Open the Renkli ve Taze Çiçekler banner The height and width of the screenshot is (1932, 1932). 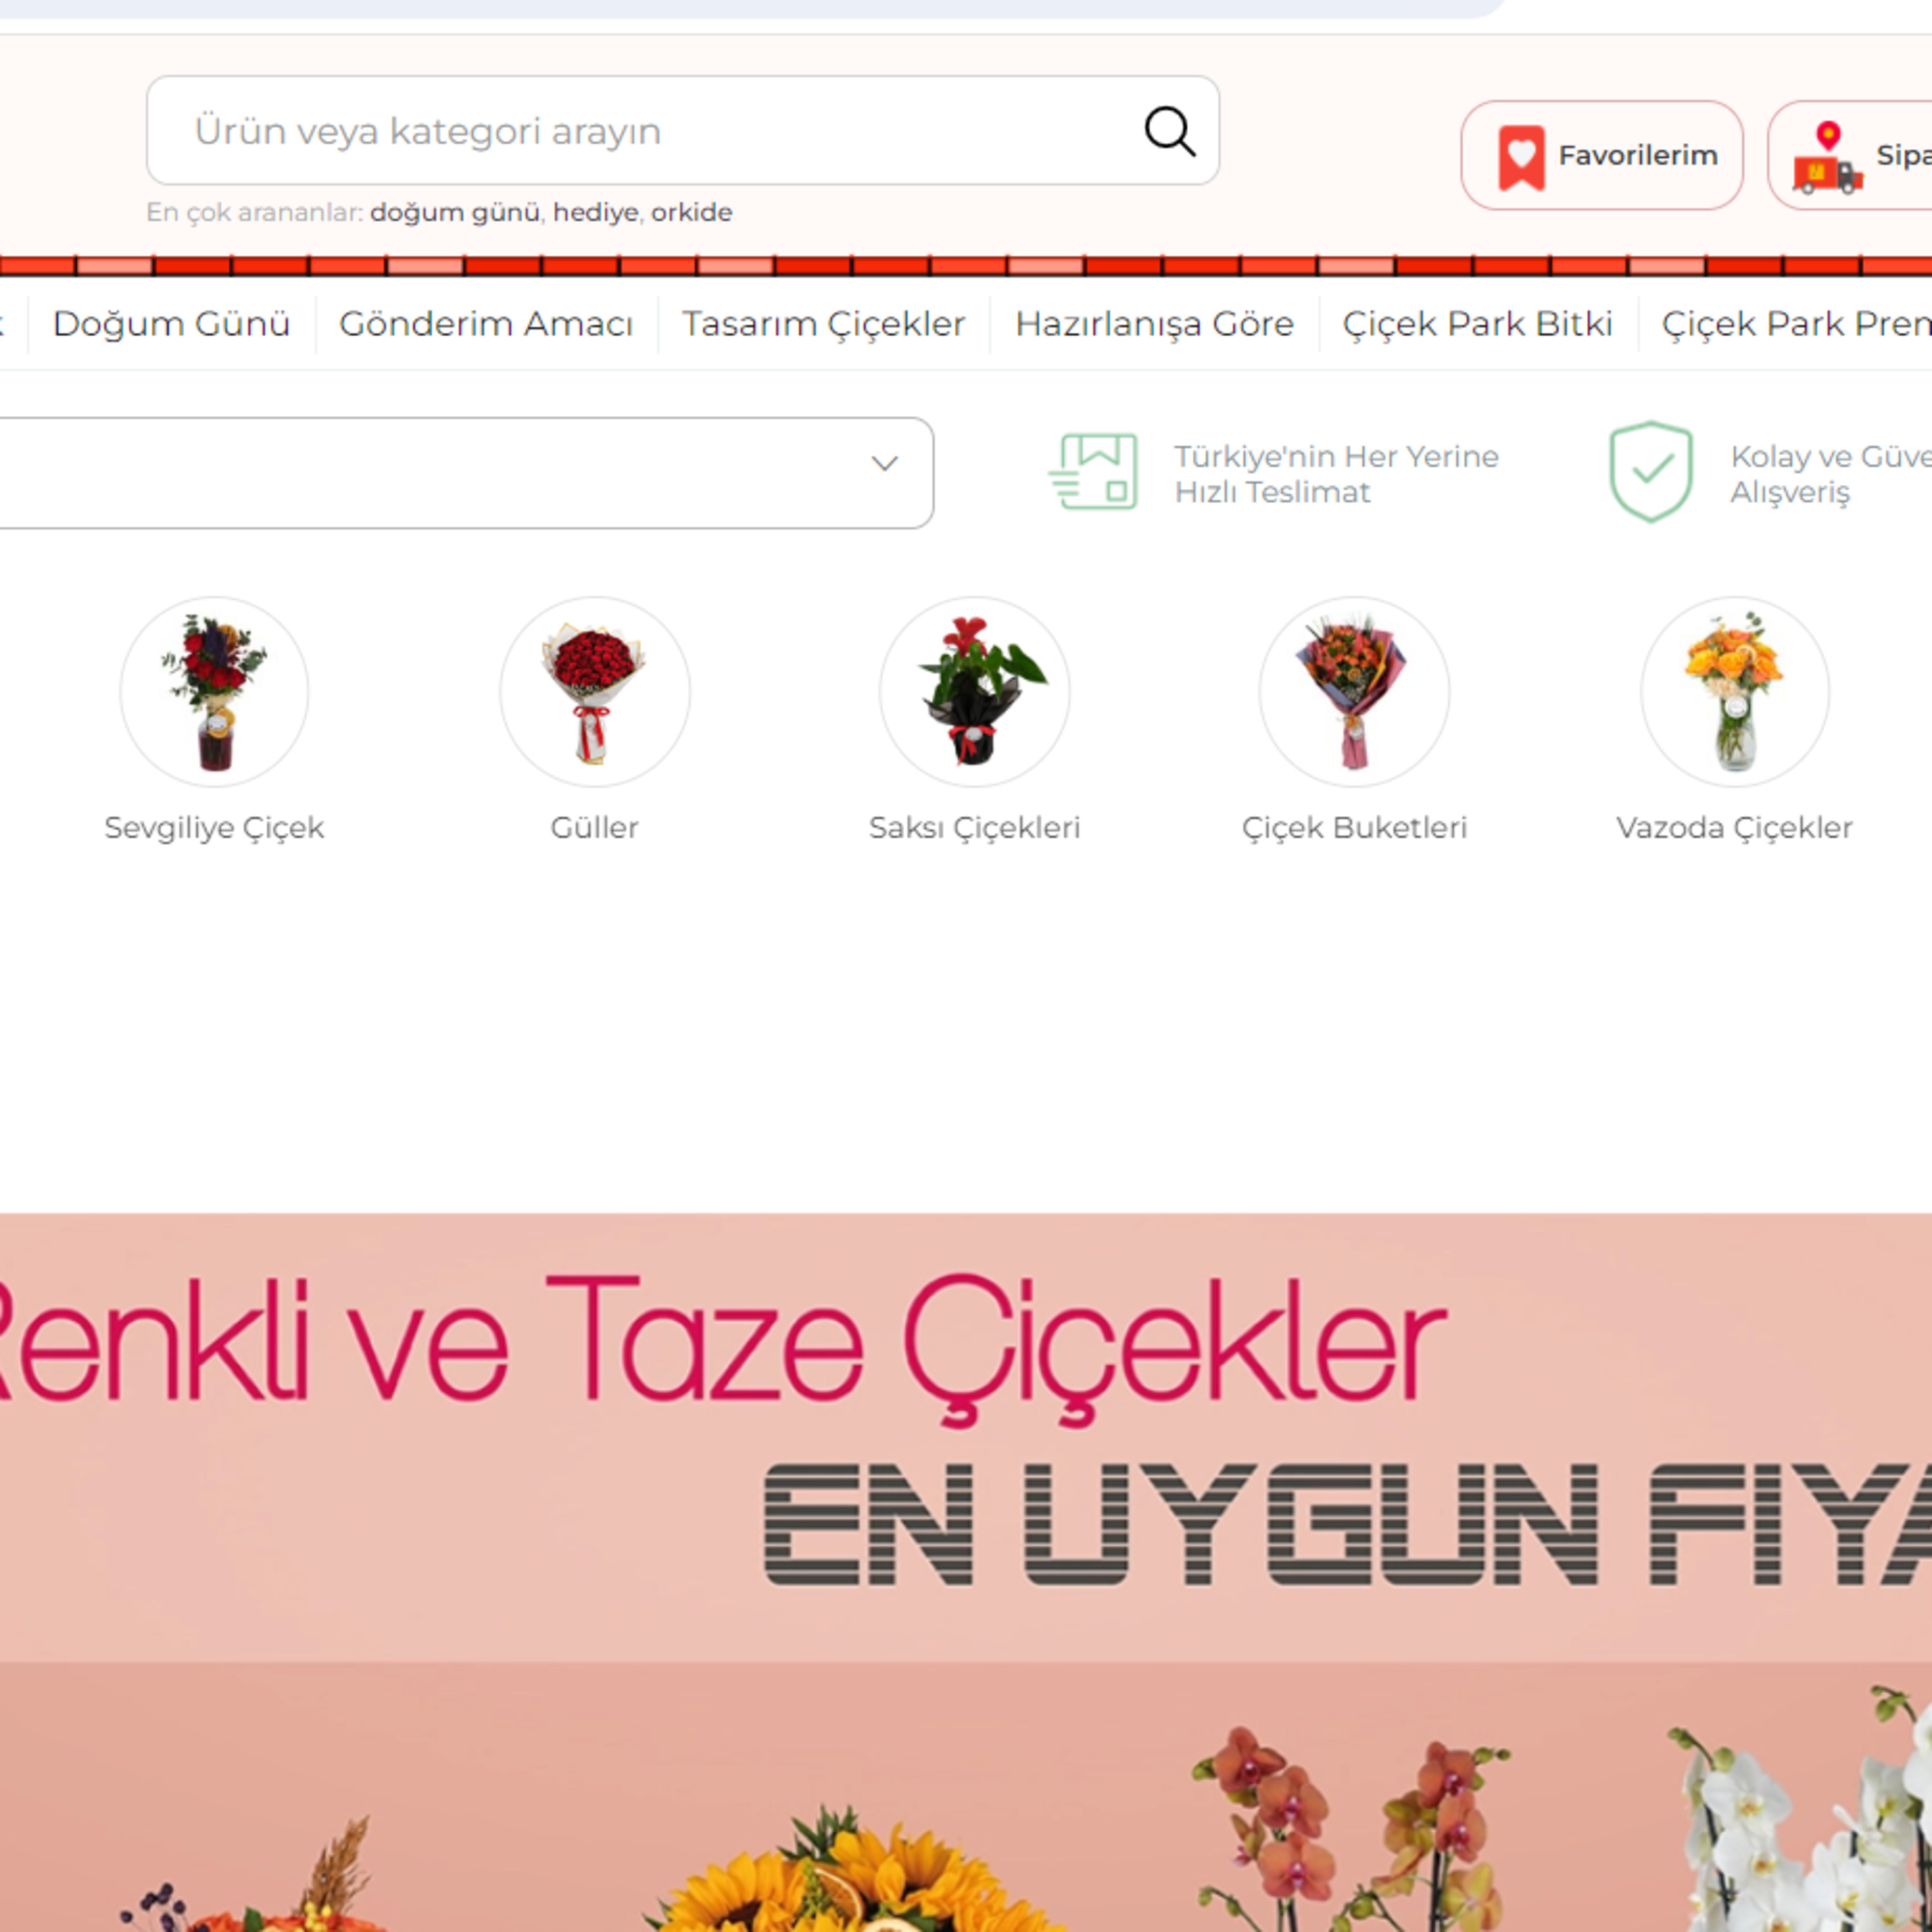pyautogui.click(x=966, y=1572)
